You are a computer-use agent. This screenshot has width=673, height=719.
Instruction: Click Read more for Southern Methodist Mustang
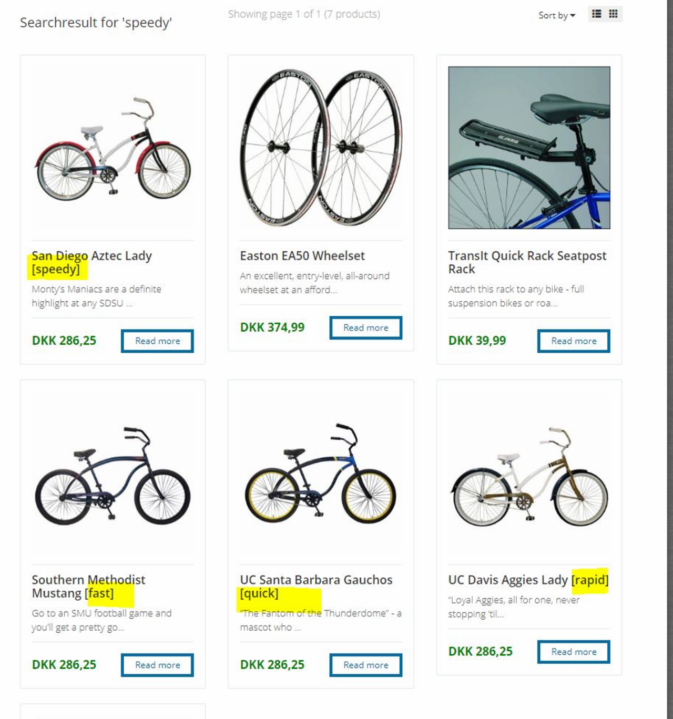click(157, 665)
